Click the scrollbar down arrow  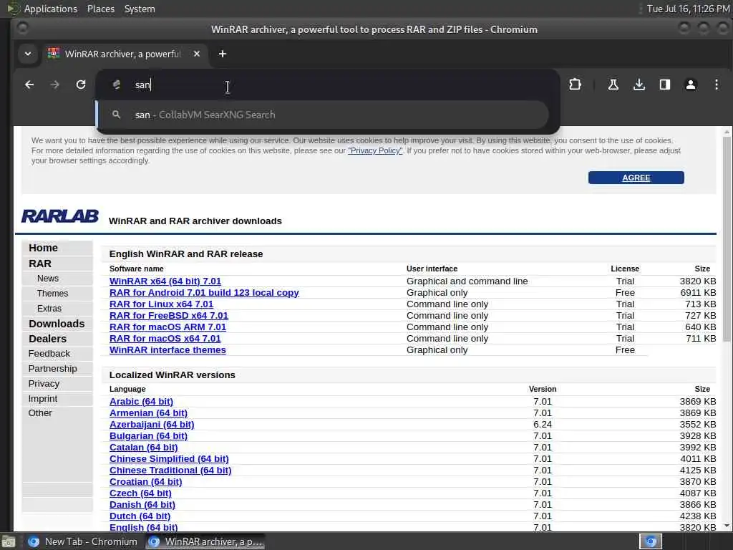pos(727,526)
